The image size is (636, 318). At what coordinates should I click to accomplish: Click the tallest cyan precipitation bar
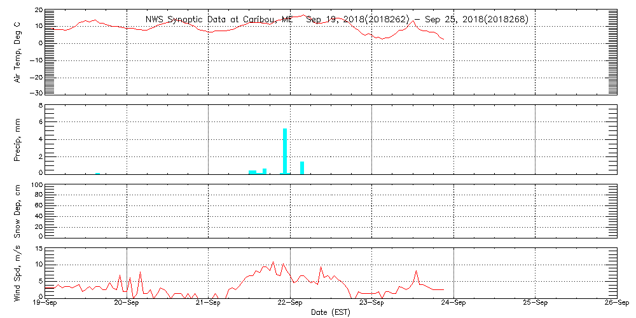(x=285, y=151)
